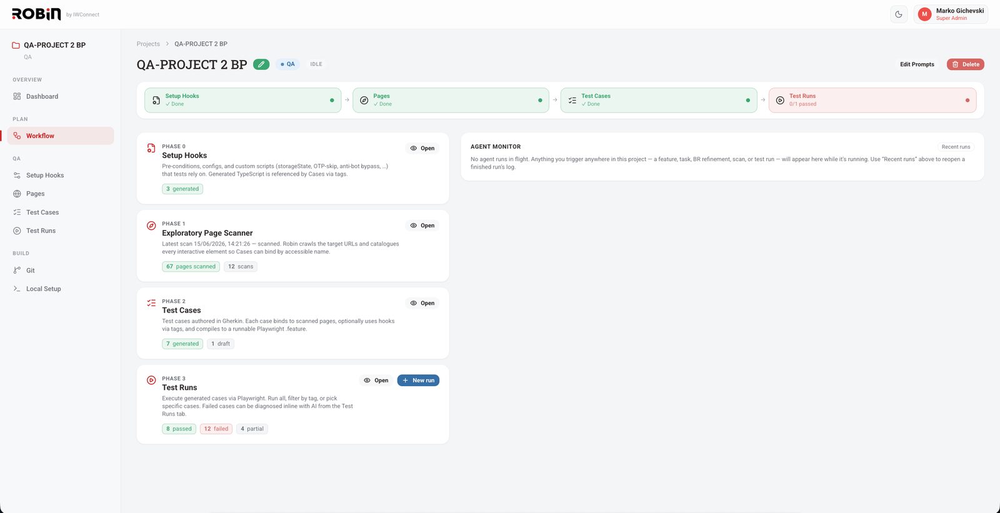Open Phase 0 Setup Hooks
Screen dimensions: 1000x513
(422, 148)
